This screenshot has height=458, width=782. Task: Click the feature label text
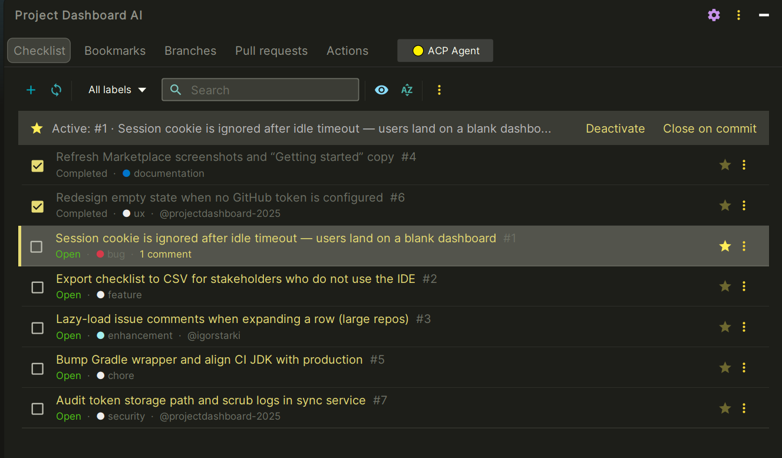pos(125,295)
